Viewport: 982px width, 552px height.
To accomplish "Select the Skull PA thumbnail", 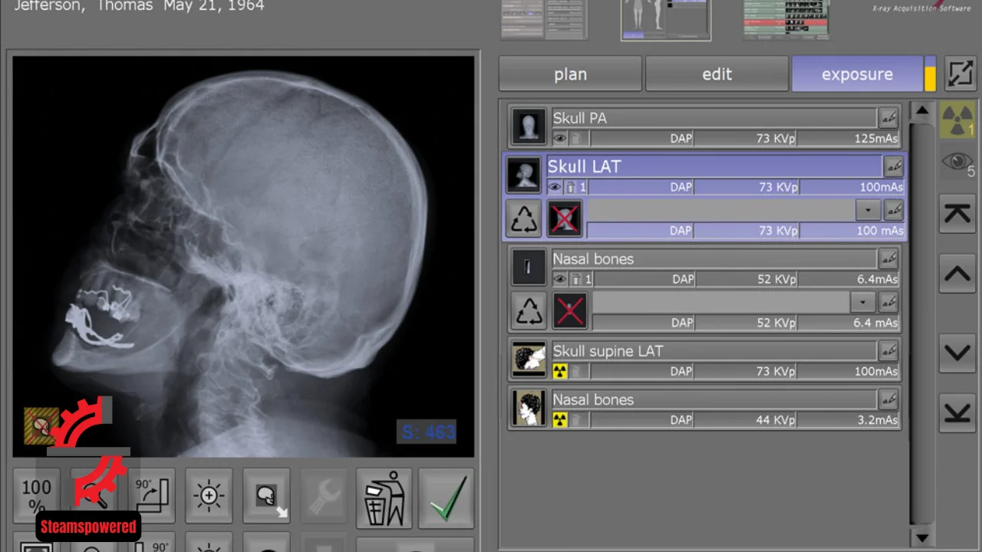I will pyautogui.click(x=529, y=126).
